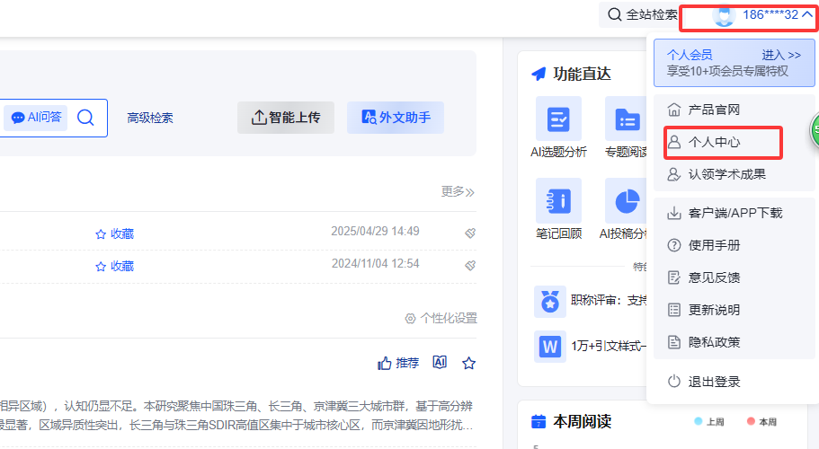Open the AI选题分析 feature icon
Screen dimensions: 819x449
point(558,119)
